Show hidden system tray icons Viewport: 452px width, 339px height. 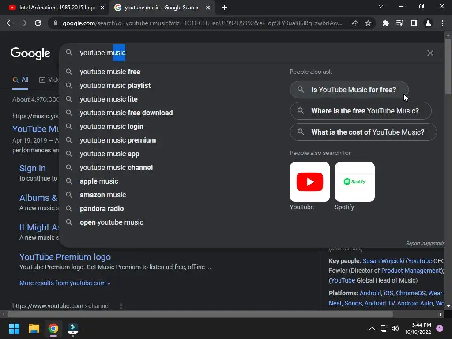click(x=372, y=328)
